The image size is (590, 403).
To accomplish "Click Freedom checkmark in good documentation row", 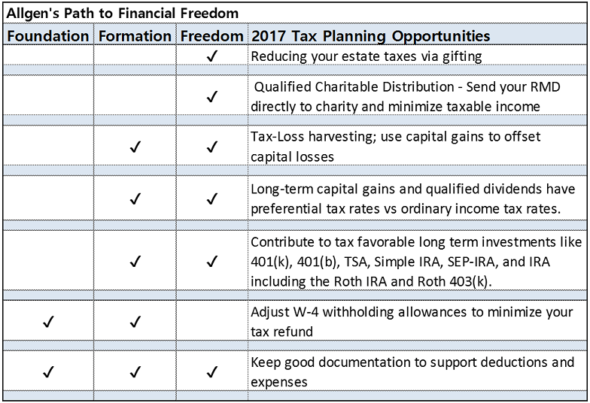I will tap(211, 372).
